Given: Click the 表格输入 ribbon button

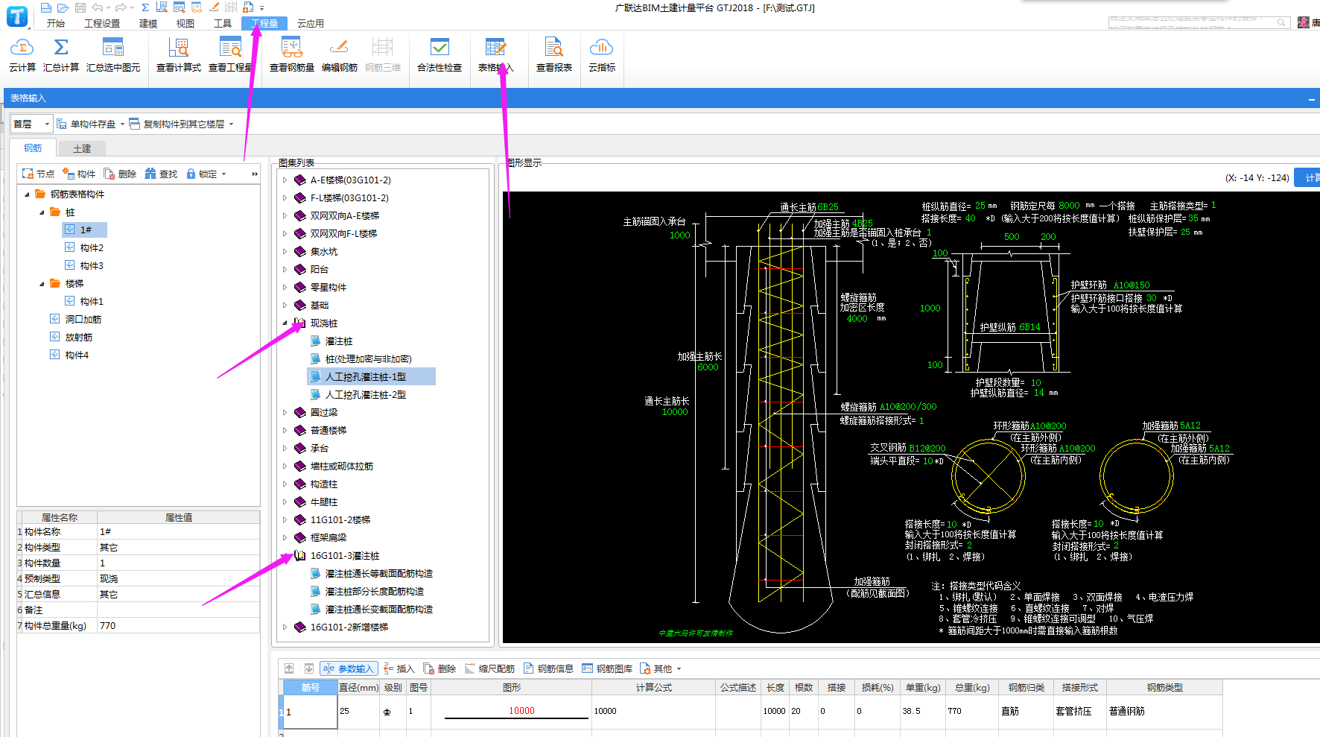Looking at the screenshot, I should click(x=495, y=55).
